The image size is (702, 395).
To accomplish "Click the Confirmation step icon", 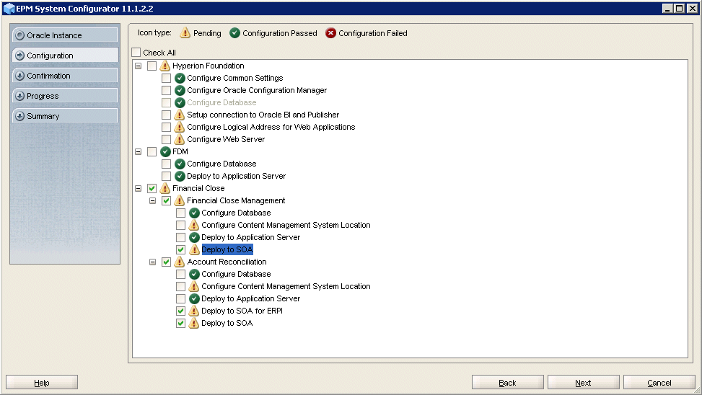I will point(19,76).
